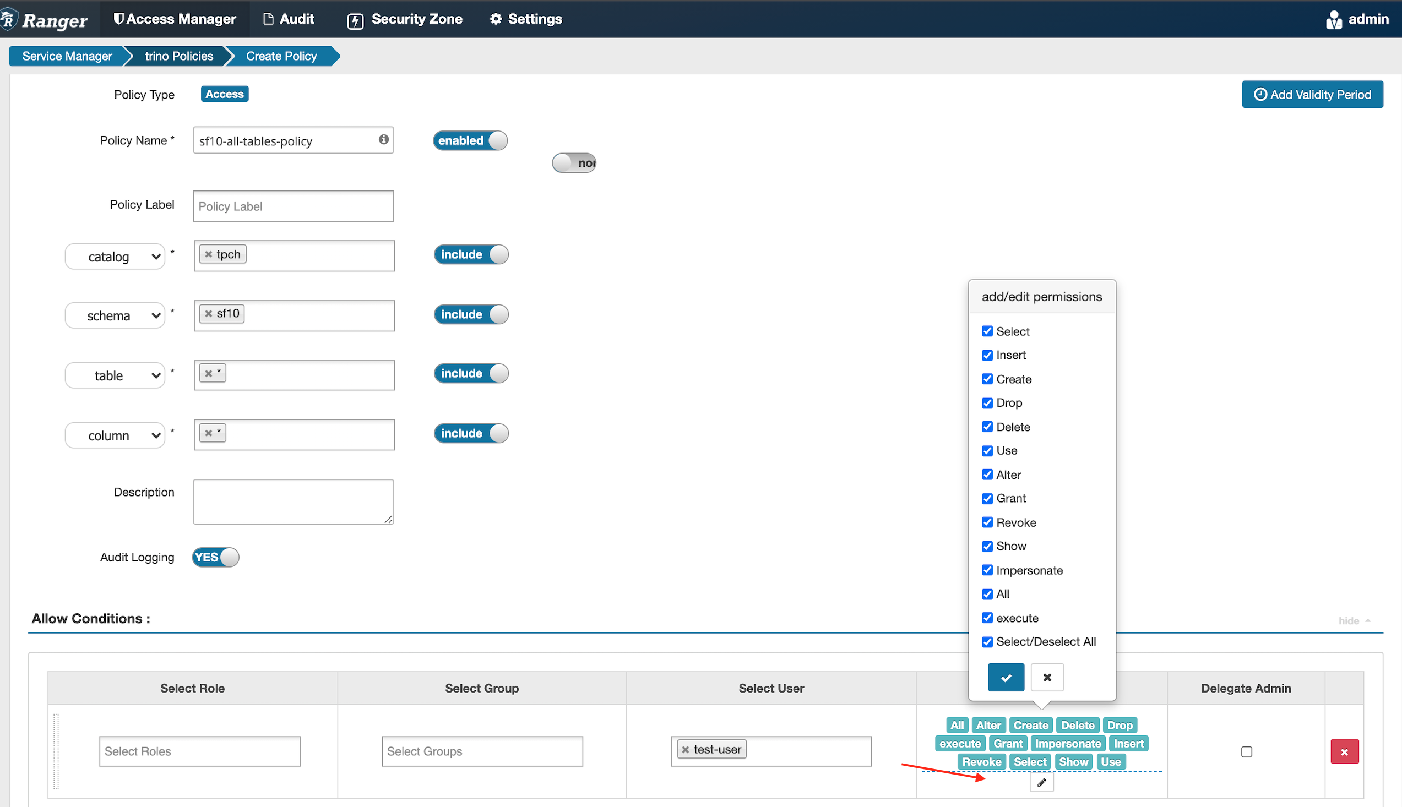Viewport: 1402px width, 807px height.
Task: Confirm permissions with the blue checkmark button
Action: [x=1006, y=677]
